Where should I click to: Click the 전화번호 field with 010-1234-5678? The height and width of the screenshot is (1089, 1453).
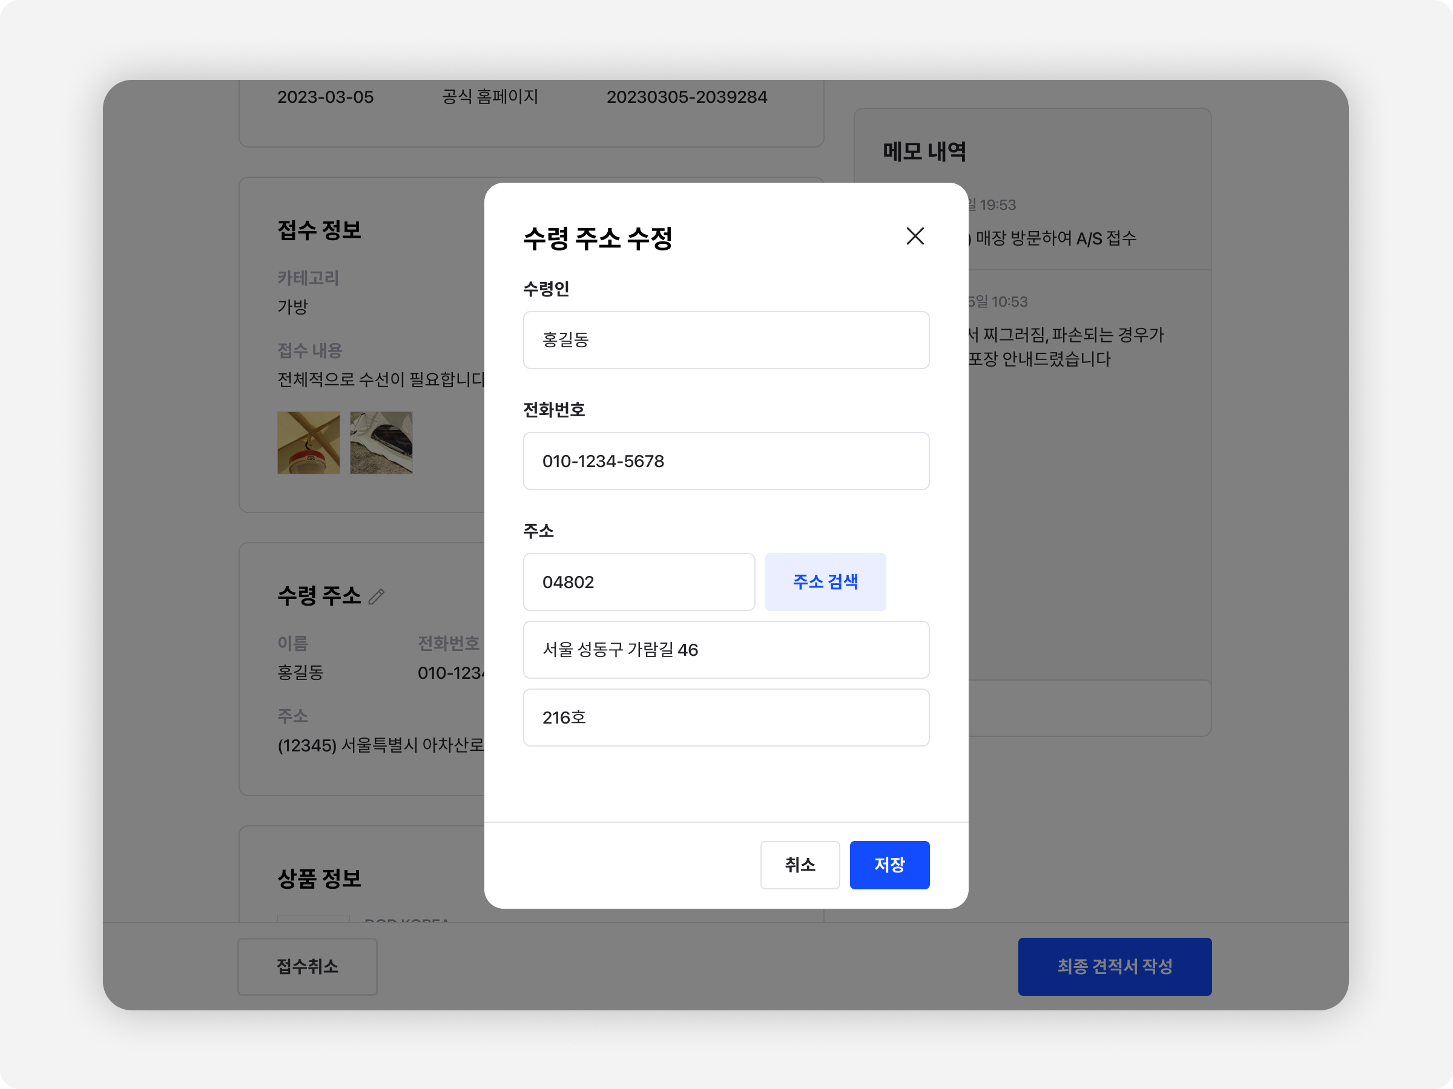tap(726, 461)
